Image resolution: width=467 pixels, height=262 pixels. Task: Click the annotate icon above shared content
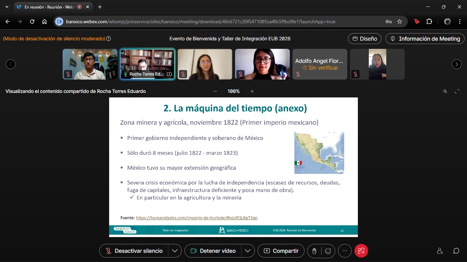pyautogui.click(x=445, y=91)
